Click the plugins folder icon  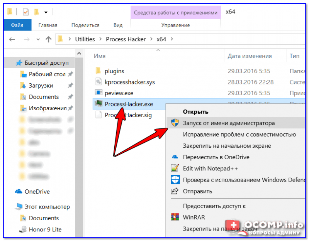[x=98, y=71]
